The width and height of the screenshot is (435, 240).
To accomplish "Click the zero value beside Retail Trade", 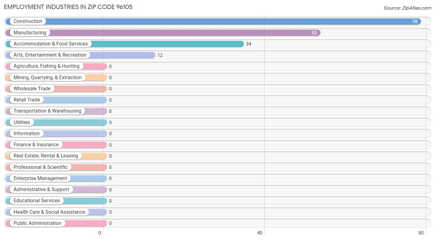I will [x=110, y=100].
